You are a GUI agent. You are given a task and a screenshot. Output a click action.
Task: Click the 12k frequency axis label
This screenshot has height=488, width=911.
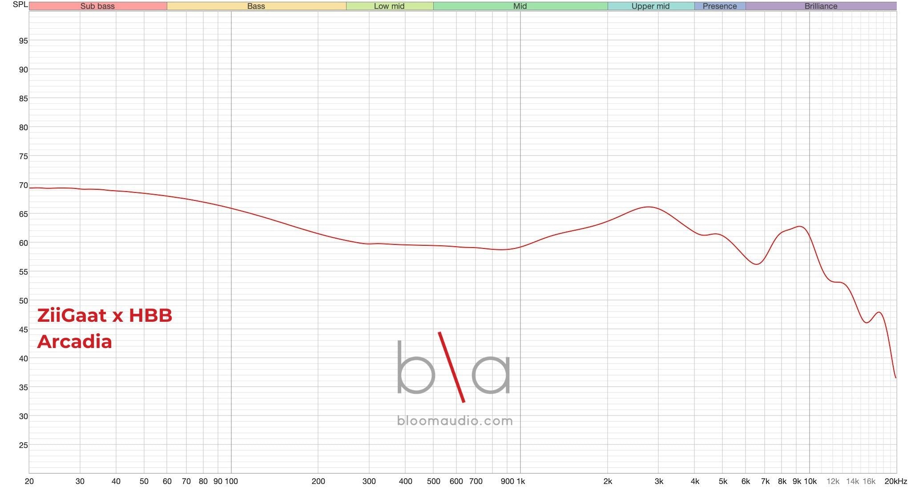[833, 481]
